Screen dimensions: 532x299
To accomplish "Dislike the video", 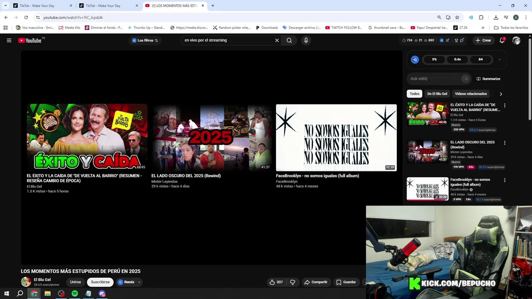I will 293,282.
